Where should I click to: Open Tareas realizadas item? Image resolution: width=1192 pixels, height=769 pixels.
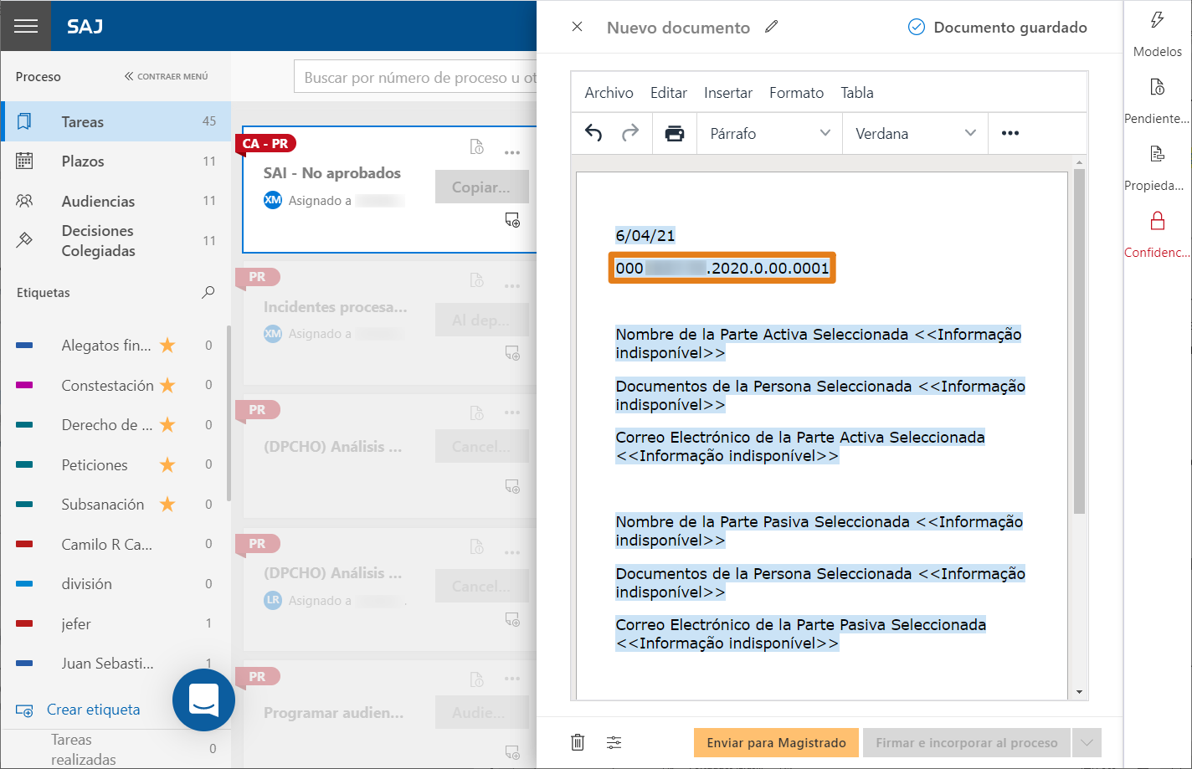[x=116, y=749]
